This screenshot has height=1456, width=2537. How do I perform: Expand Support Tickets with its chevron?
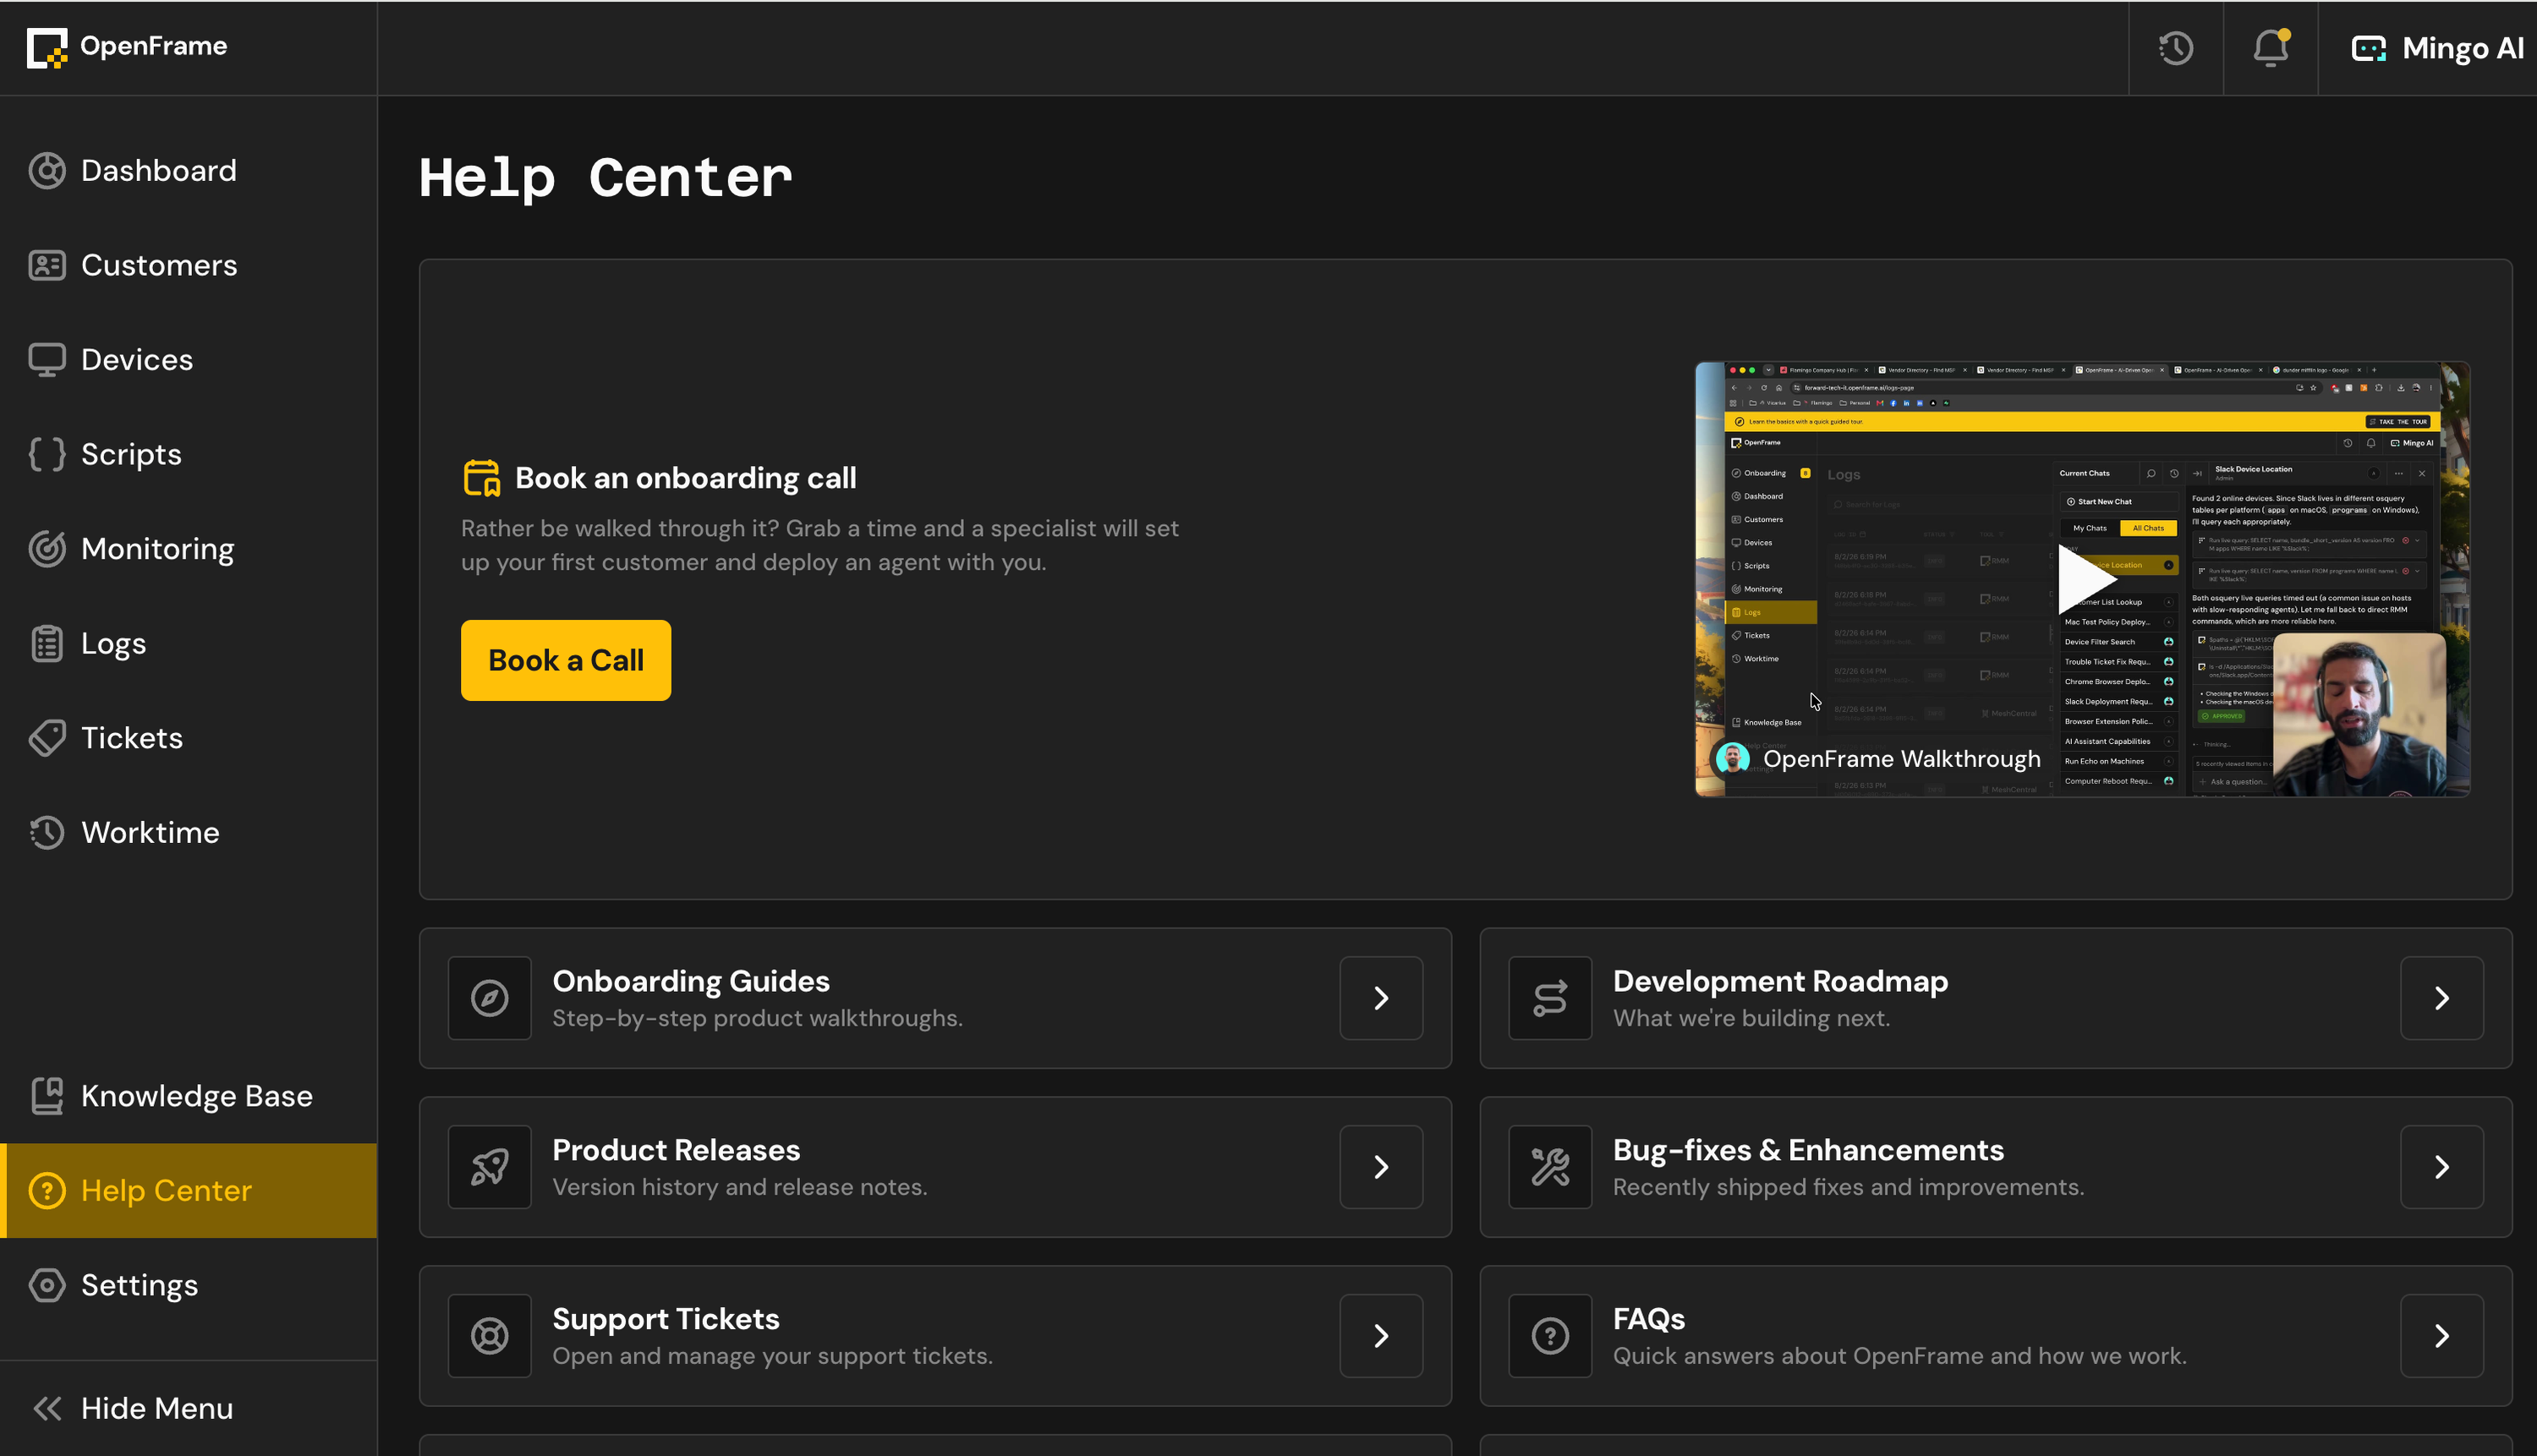pos(1381,1336)
